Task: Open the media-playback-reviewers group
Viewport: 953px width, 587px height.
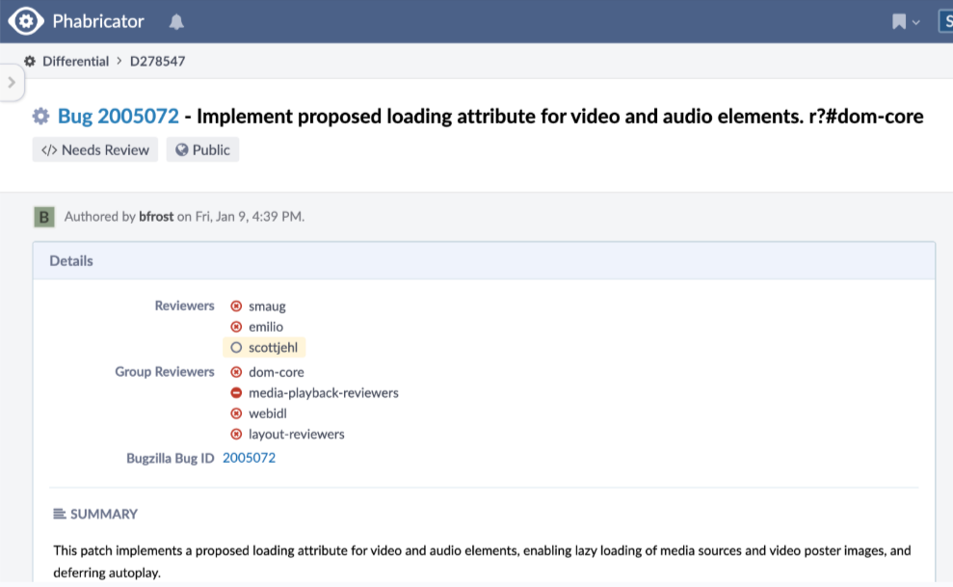Action: [x=324, y=392]
